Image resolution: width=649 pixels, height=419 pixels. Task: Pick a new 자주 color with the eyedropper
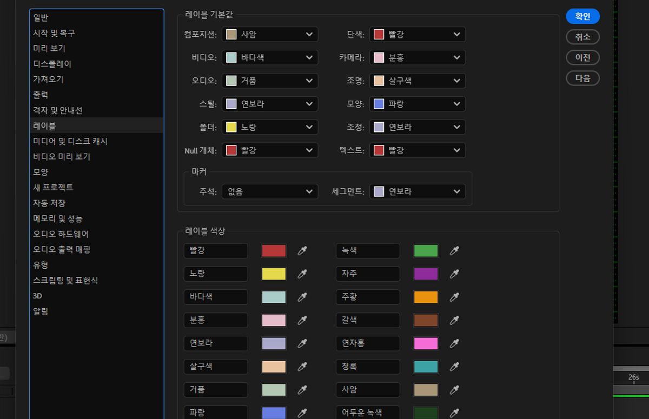click(454, 274)
